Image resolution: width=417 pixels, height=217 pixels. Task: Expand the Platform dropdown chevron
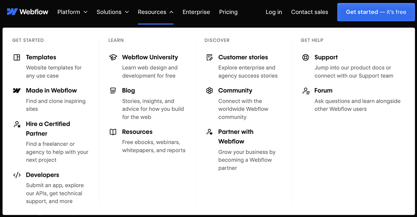tap(86, 12)
